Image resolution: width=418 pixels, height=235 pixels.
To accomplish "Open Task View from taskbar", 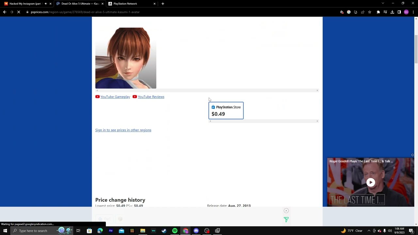I will tap(78, 231).
